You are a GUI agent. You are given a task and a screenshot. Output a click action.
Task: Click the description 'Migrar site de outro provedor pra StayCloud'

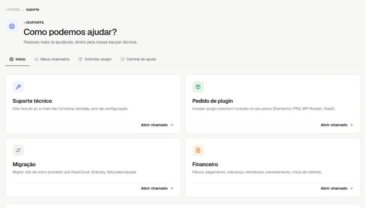(x=75, y=172)
